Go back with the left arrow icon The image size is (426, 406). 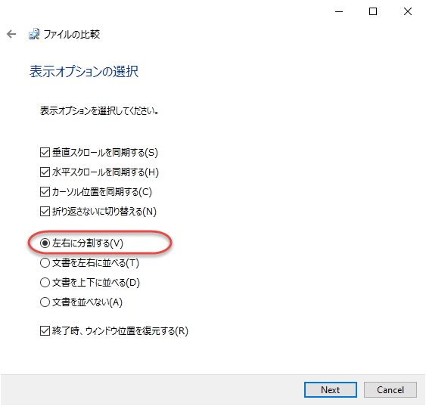(x=11, y=34)
